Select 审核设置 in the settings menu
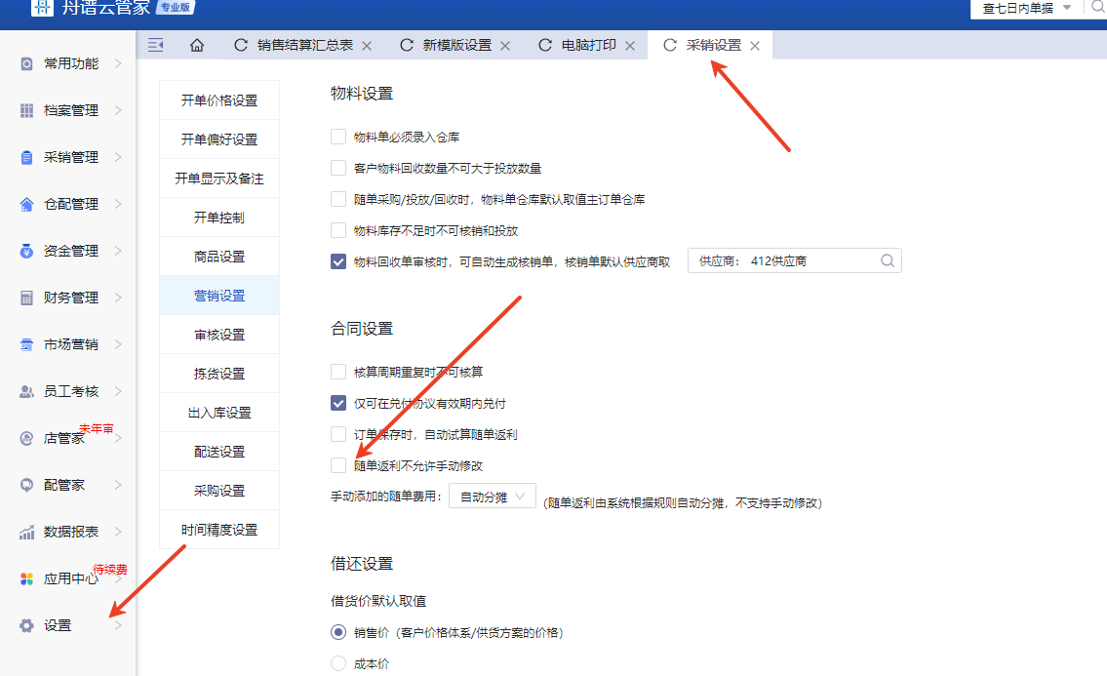Screen dimensions: 1107x676 coord(219,335)
